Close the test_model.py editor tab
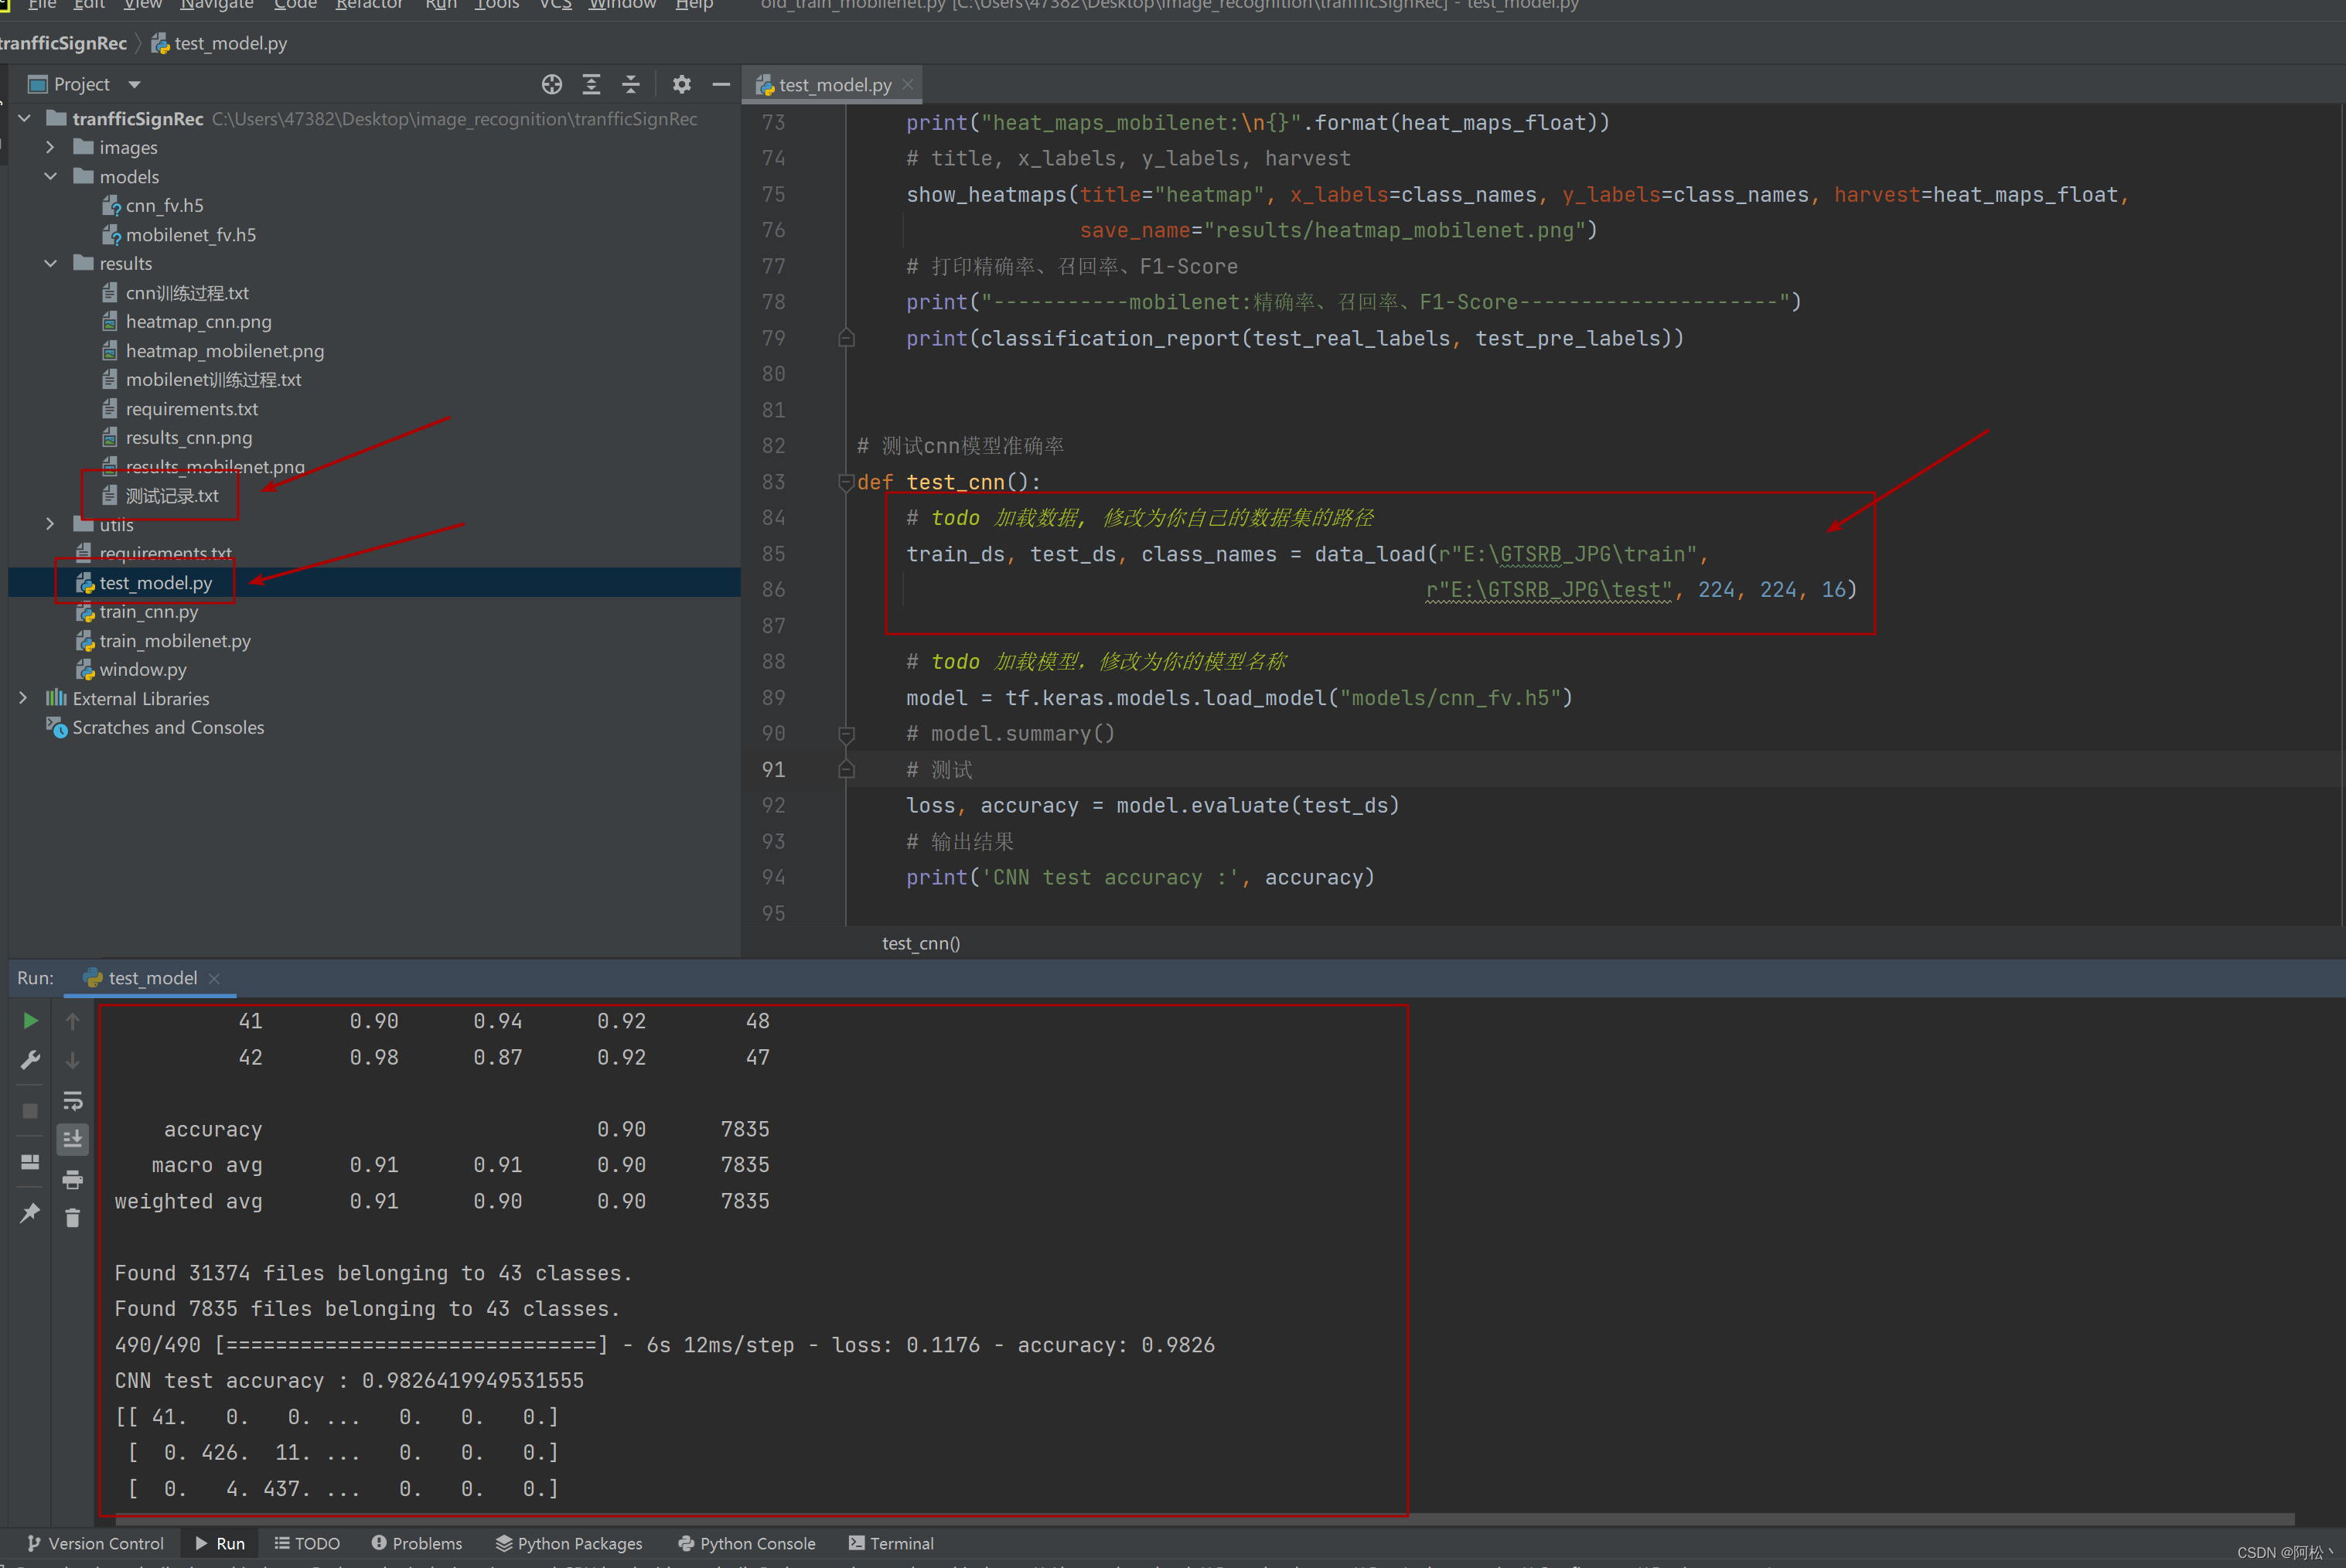Screen dimensions: 2346x1568 (907, 84)
